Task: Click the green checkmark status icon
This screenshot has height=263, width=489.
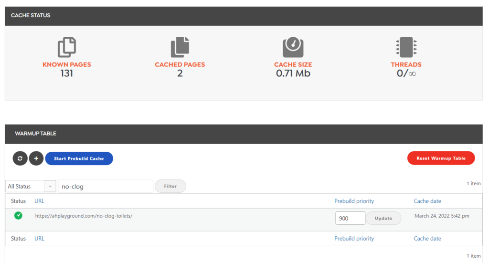Action: point(18,216)
